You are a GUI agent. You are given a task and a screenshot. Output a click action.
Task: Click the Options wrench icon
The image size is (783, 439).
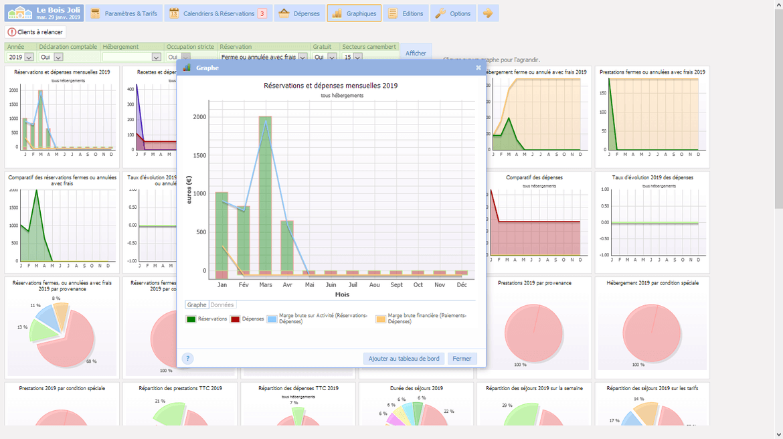click(x=440, y=13)
